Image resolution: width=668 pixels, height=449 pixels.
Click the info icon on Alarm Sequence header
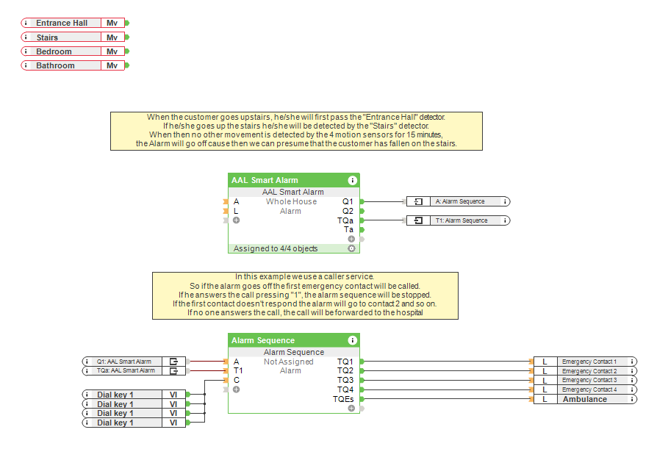pos(352,340)
